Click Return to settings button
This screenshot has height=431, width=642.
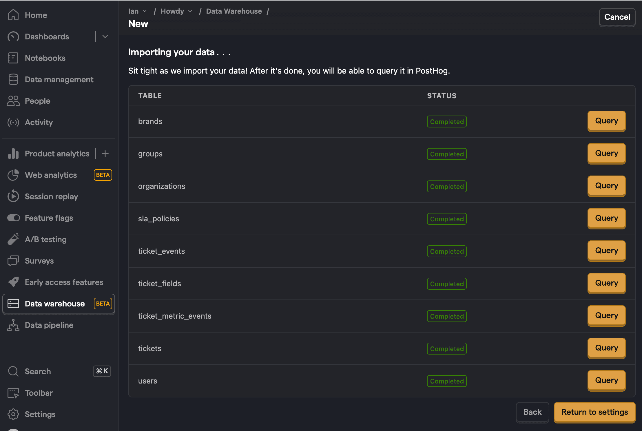coord(594,412)
